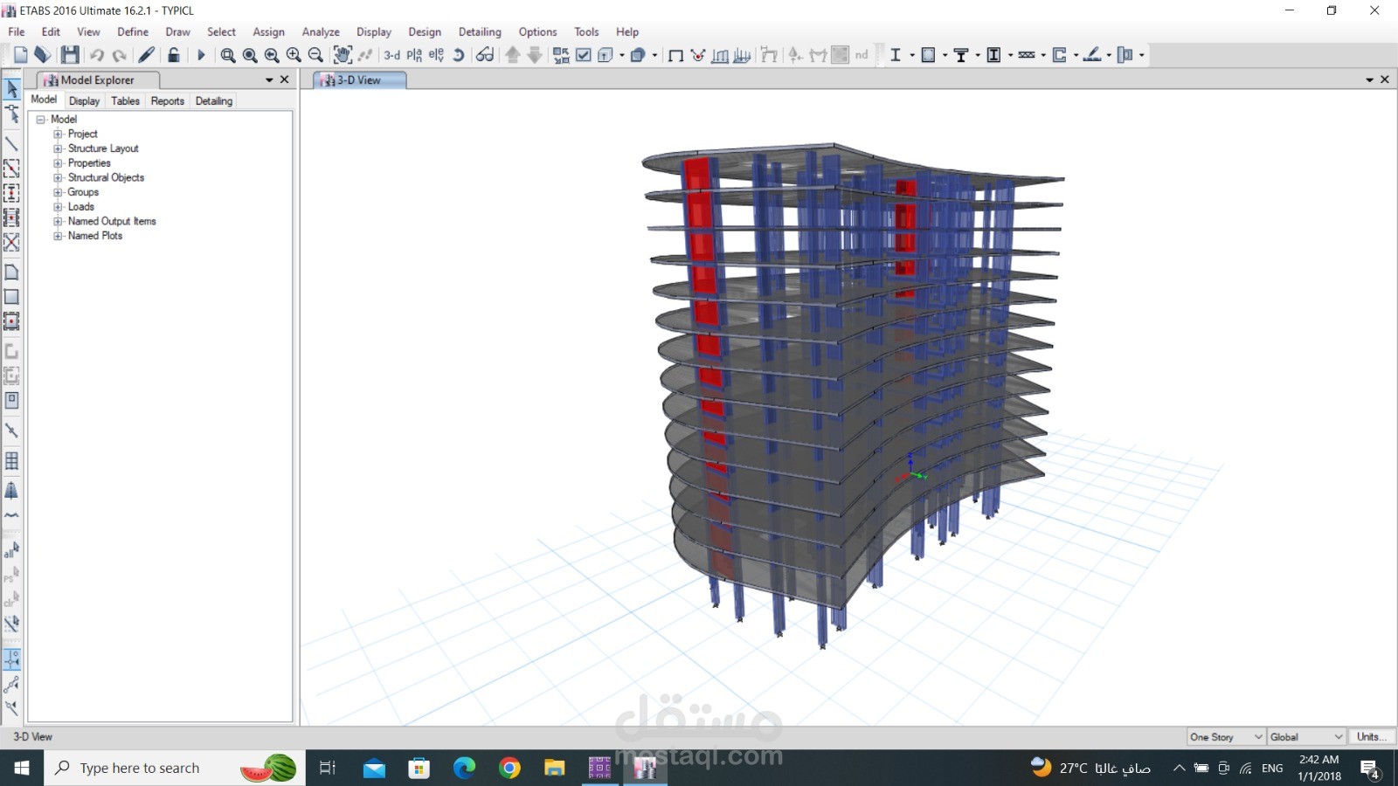
Task: Close the Model Explorer panel
Action: (x=284, y=79)
